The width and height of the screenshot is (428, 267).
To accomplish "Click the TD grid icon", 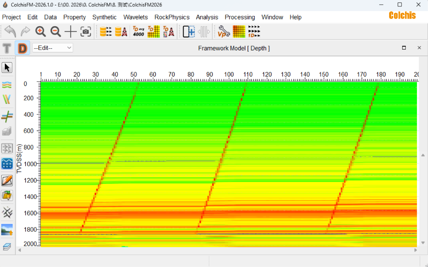I will click(x=153, y=32).
